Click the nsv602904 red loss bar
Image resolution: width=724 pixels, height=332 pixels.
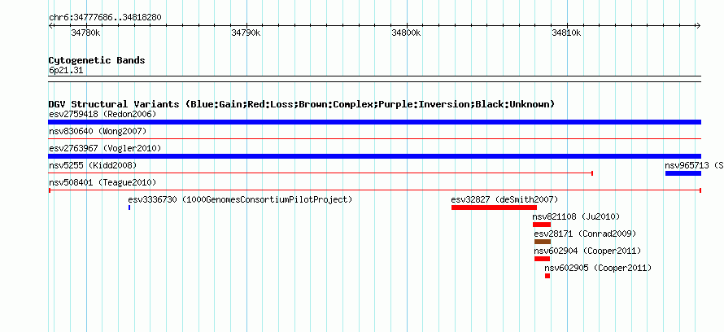pos(542,259)
